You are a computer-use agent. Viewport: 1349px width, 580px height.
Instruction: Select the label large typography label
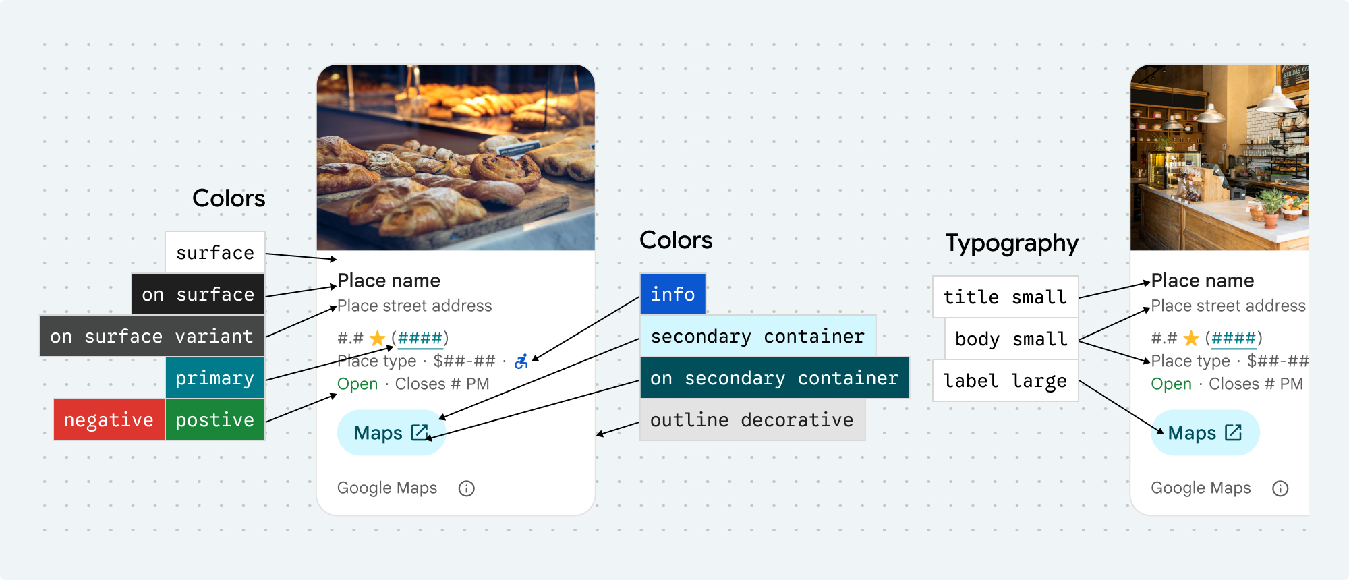pos(1005,381)
